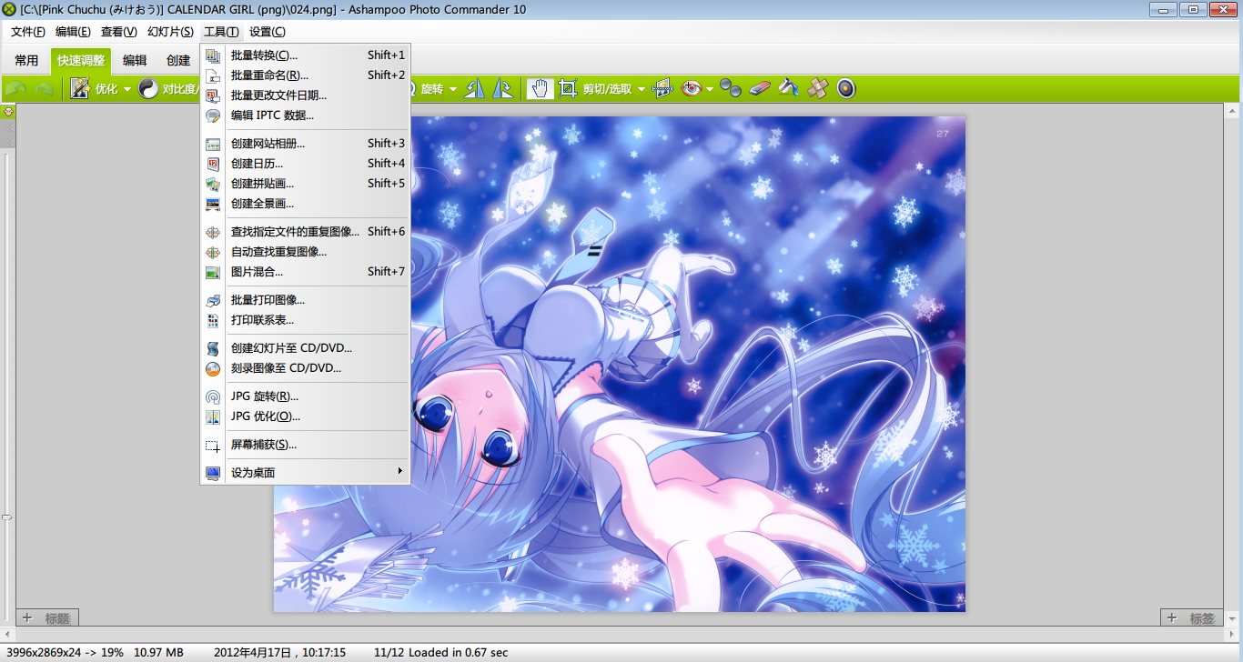Click the Optimize (优化) magic wand icon
Screen dimensions: 1243x662
click(80, 89)
